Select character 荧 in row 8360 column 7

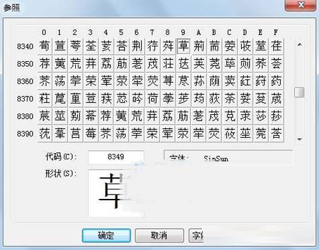point(152,81)
